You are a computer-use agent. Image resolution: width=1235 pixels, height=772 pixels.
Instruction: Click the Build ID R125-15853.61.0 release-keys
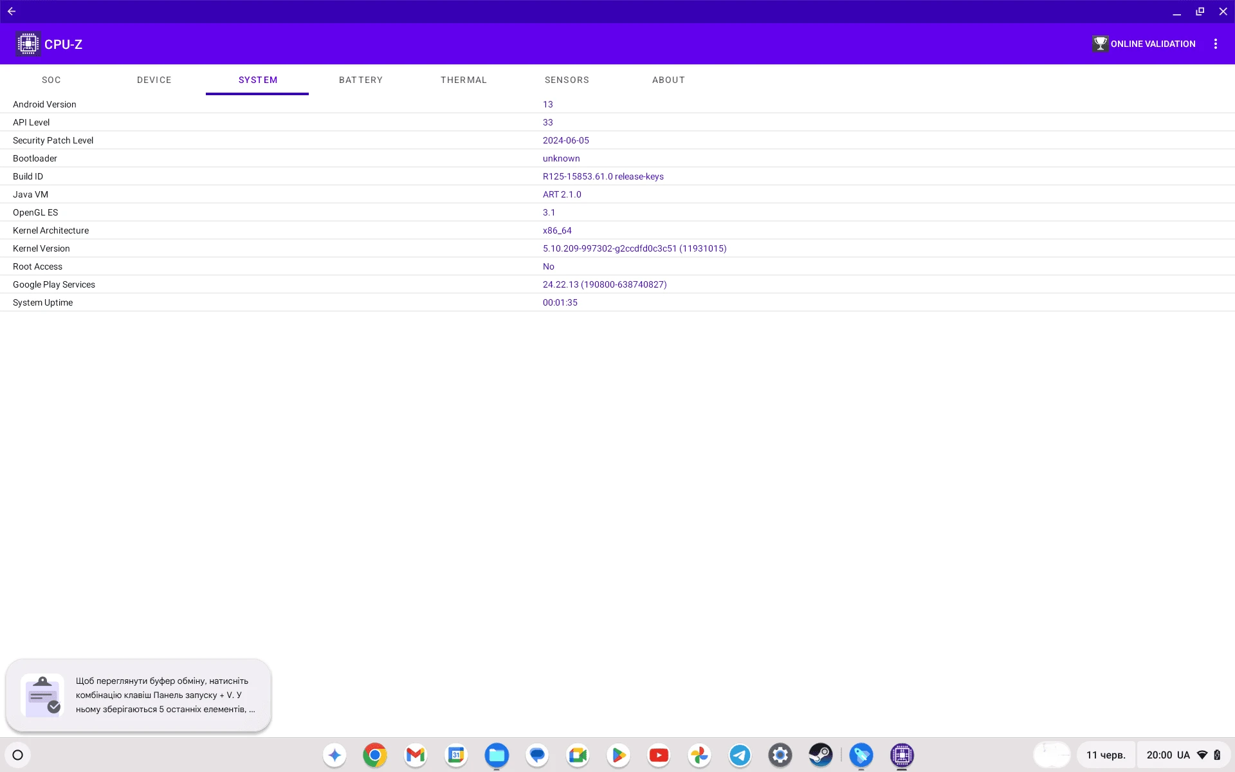point(603,176)
